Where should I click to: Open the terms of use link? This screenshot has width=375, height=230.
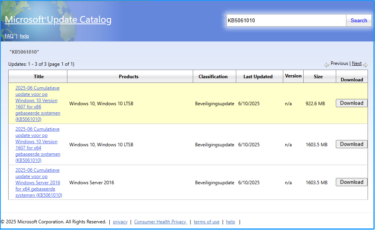pyautogui.click(x=207, y=222)
